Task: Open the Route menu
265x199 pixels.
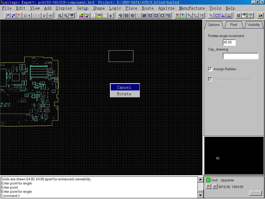Action: pyautogui.click(x=148, y=8)
